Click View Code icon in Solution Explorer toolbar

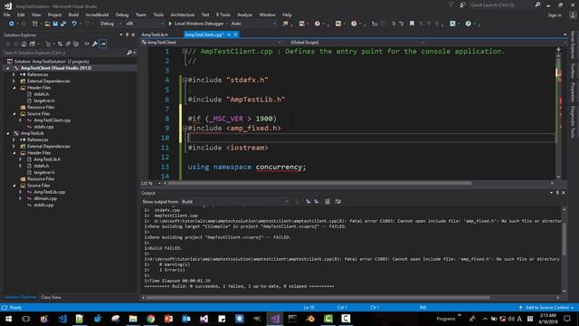coord(87,44)
